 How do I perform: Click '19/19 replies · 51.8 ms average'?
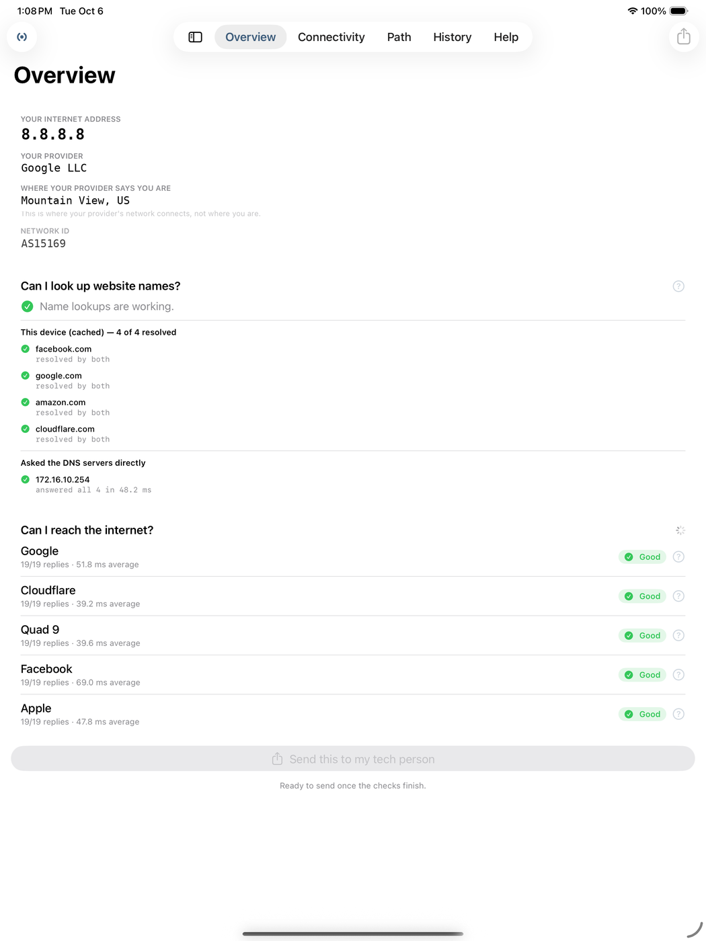80,565
